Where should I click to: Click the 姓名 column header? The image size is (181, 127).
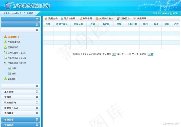click(92, 24)
